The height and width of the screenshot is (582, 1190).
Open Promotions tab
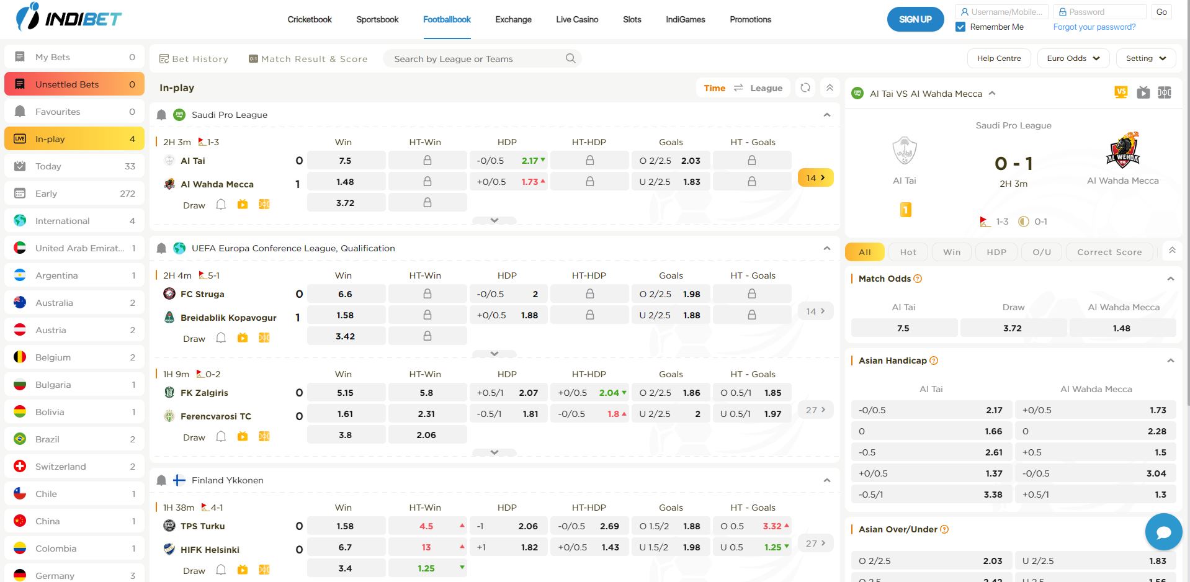tap(750, 19)
